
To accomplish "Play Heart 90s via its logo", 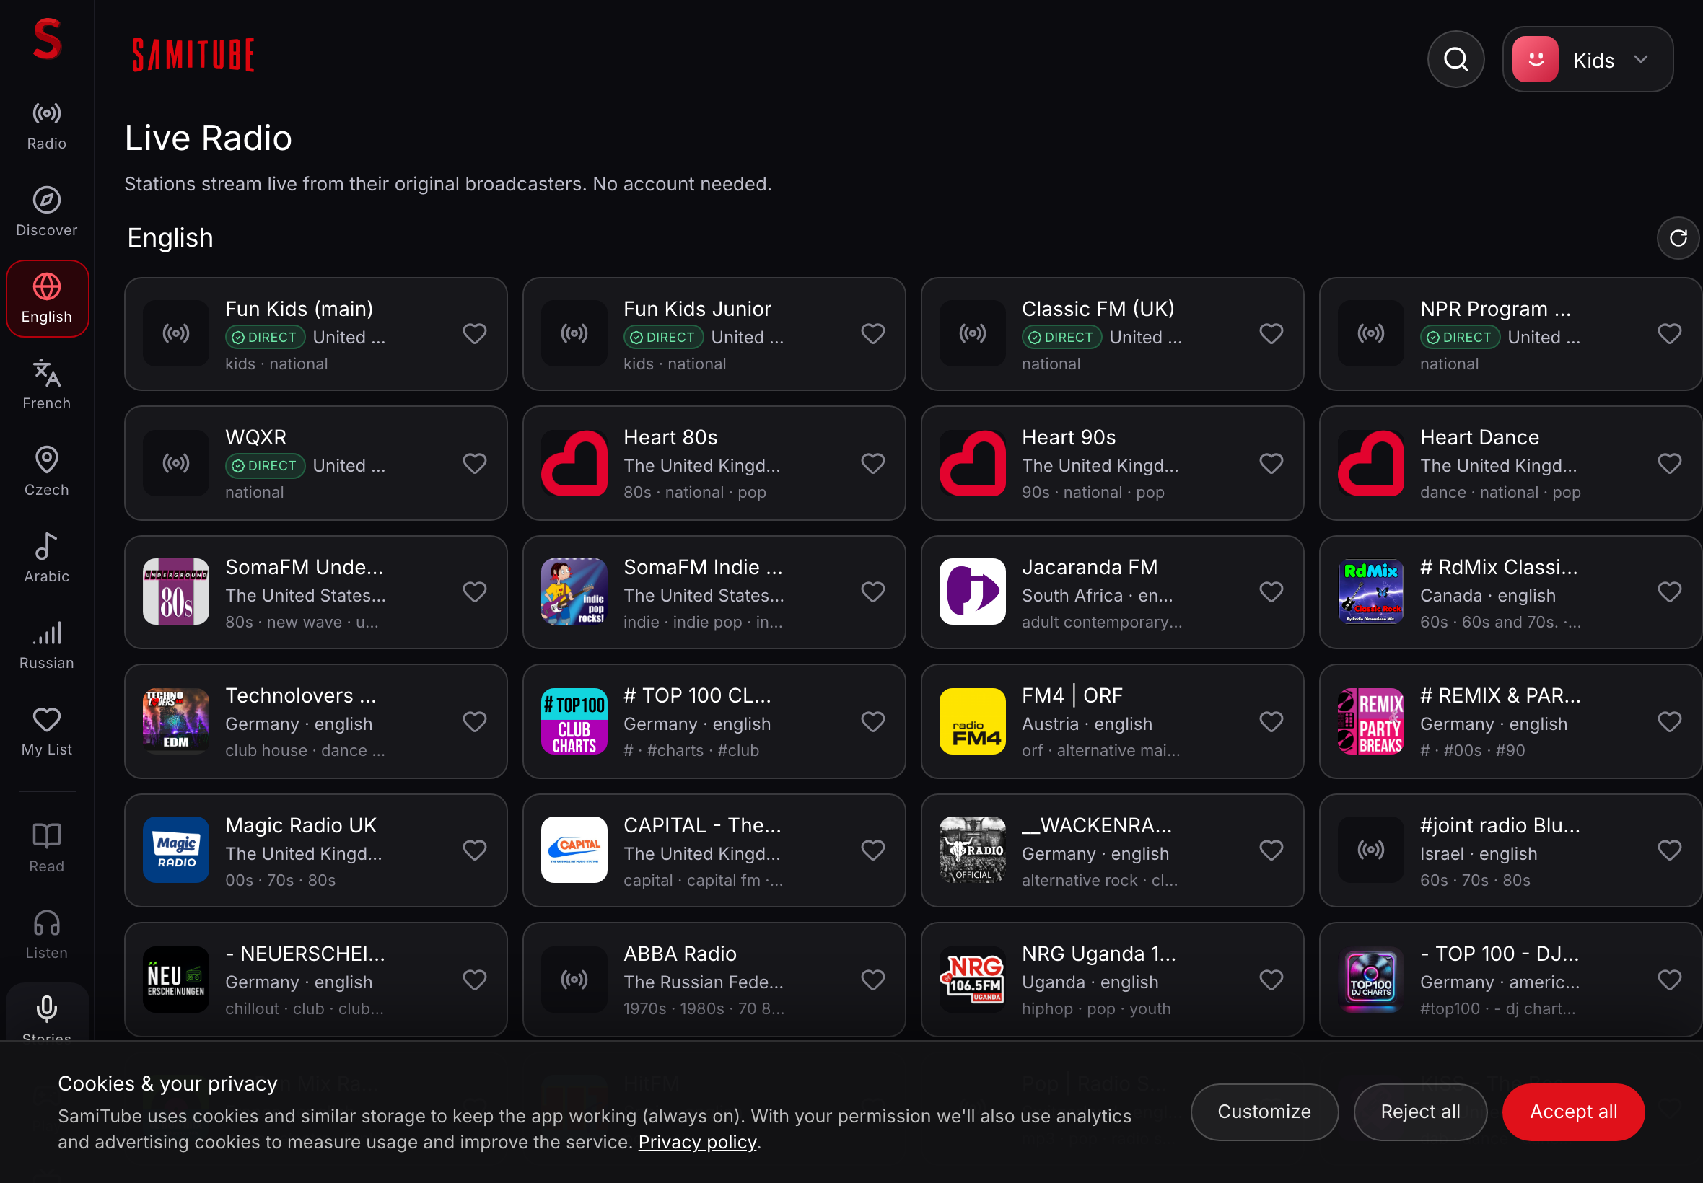I will pyautogui.click(x=972, y=463).
